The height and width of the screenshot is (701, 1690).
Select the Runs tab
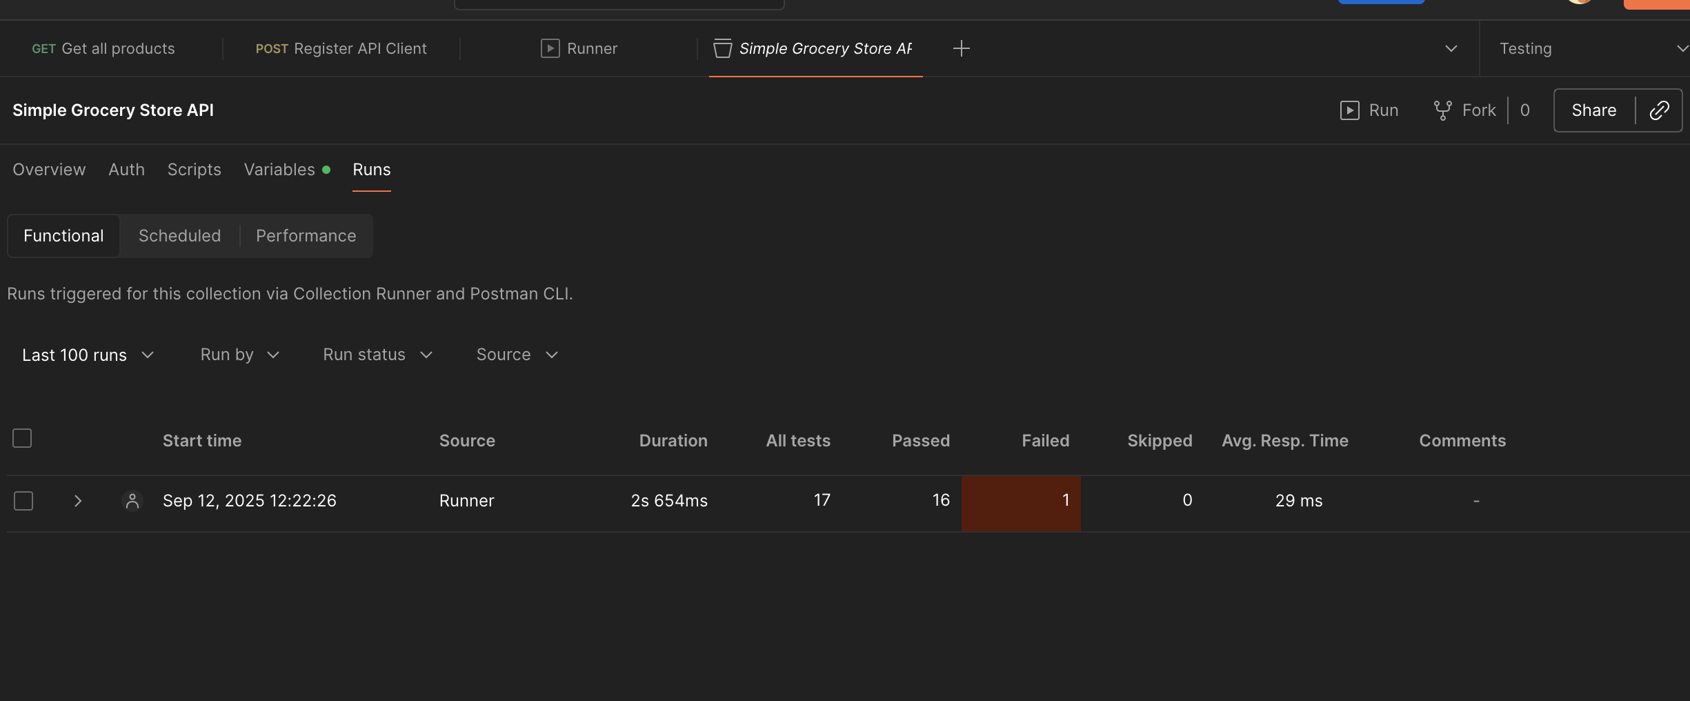click(371, 170)
